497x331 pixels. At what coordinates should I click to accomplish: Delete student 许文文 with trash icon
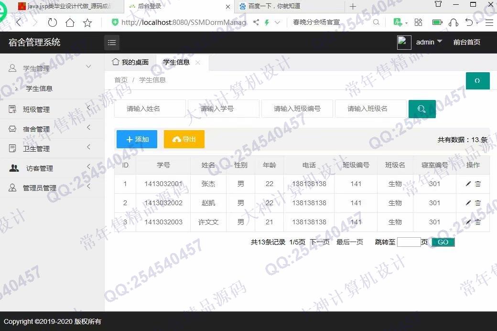478,222
